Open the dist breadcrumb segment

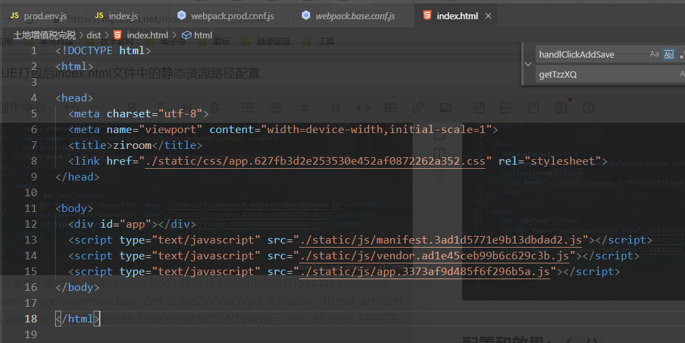pyautogui.click(x=94, y=35)
